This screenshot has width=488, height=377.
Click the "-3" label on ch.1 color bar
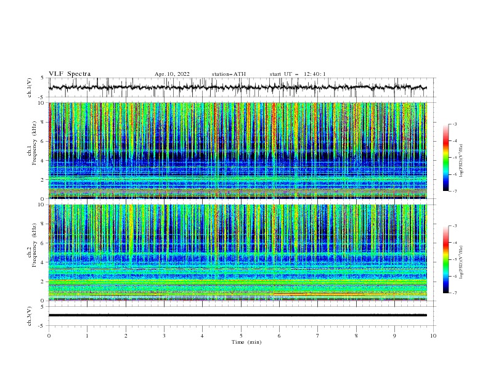click(x=455, y=124)
